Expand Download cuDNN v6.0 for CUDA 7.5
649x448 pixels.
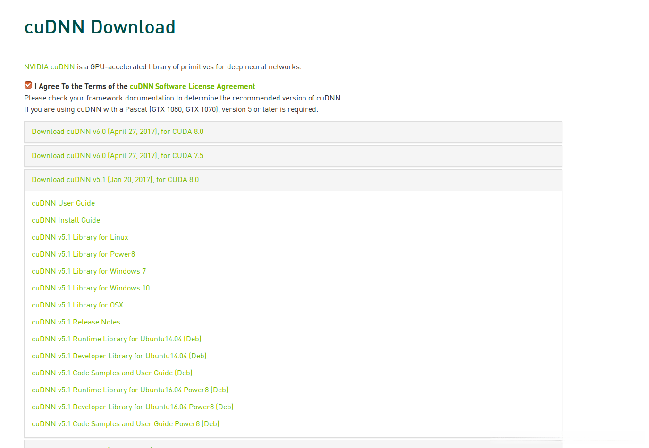pyautogui.click(x=118, y=156)
